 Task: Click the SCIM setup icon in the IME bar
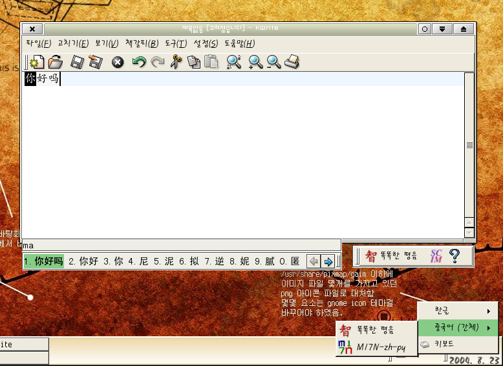436,257
